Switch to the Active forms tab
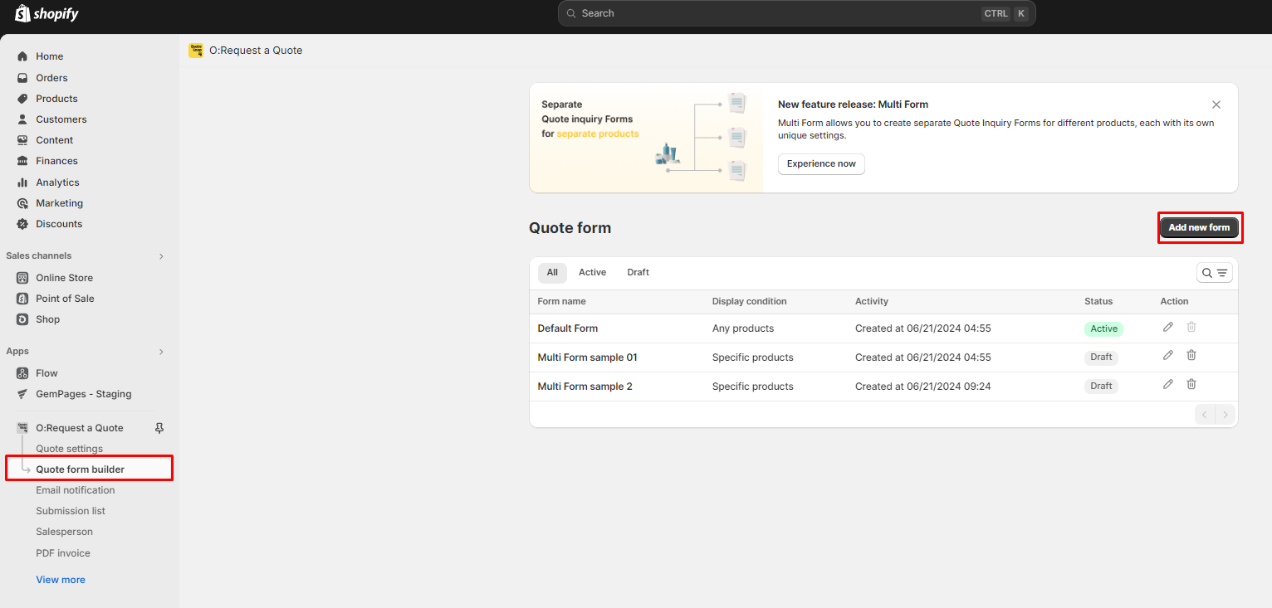 (592, 272)
